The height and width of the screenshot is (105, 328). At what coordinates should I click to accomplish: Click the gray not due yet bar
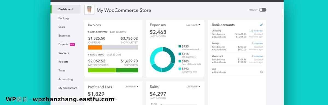point(120,47)
